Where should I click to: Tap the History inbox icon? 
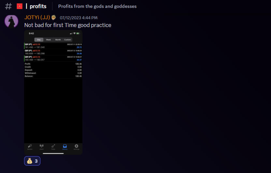65,147
